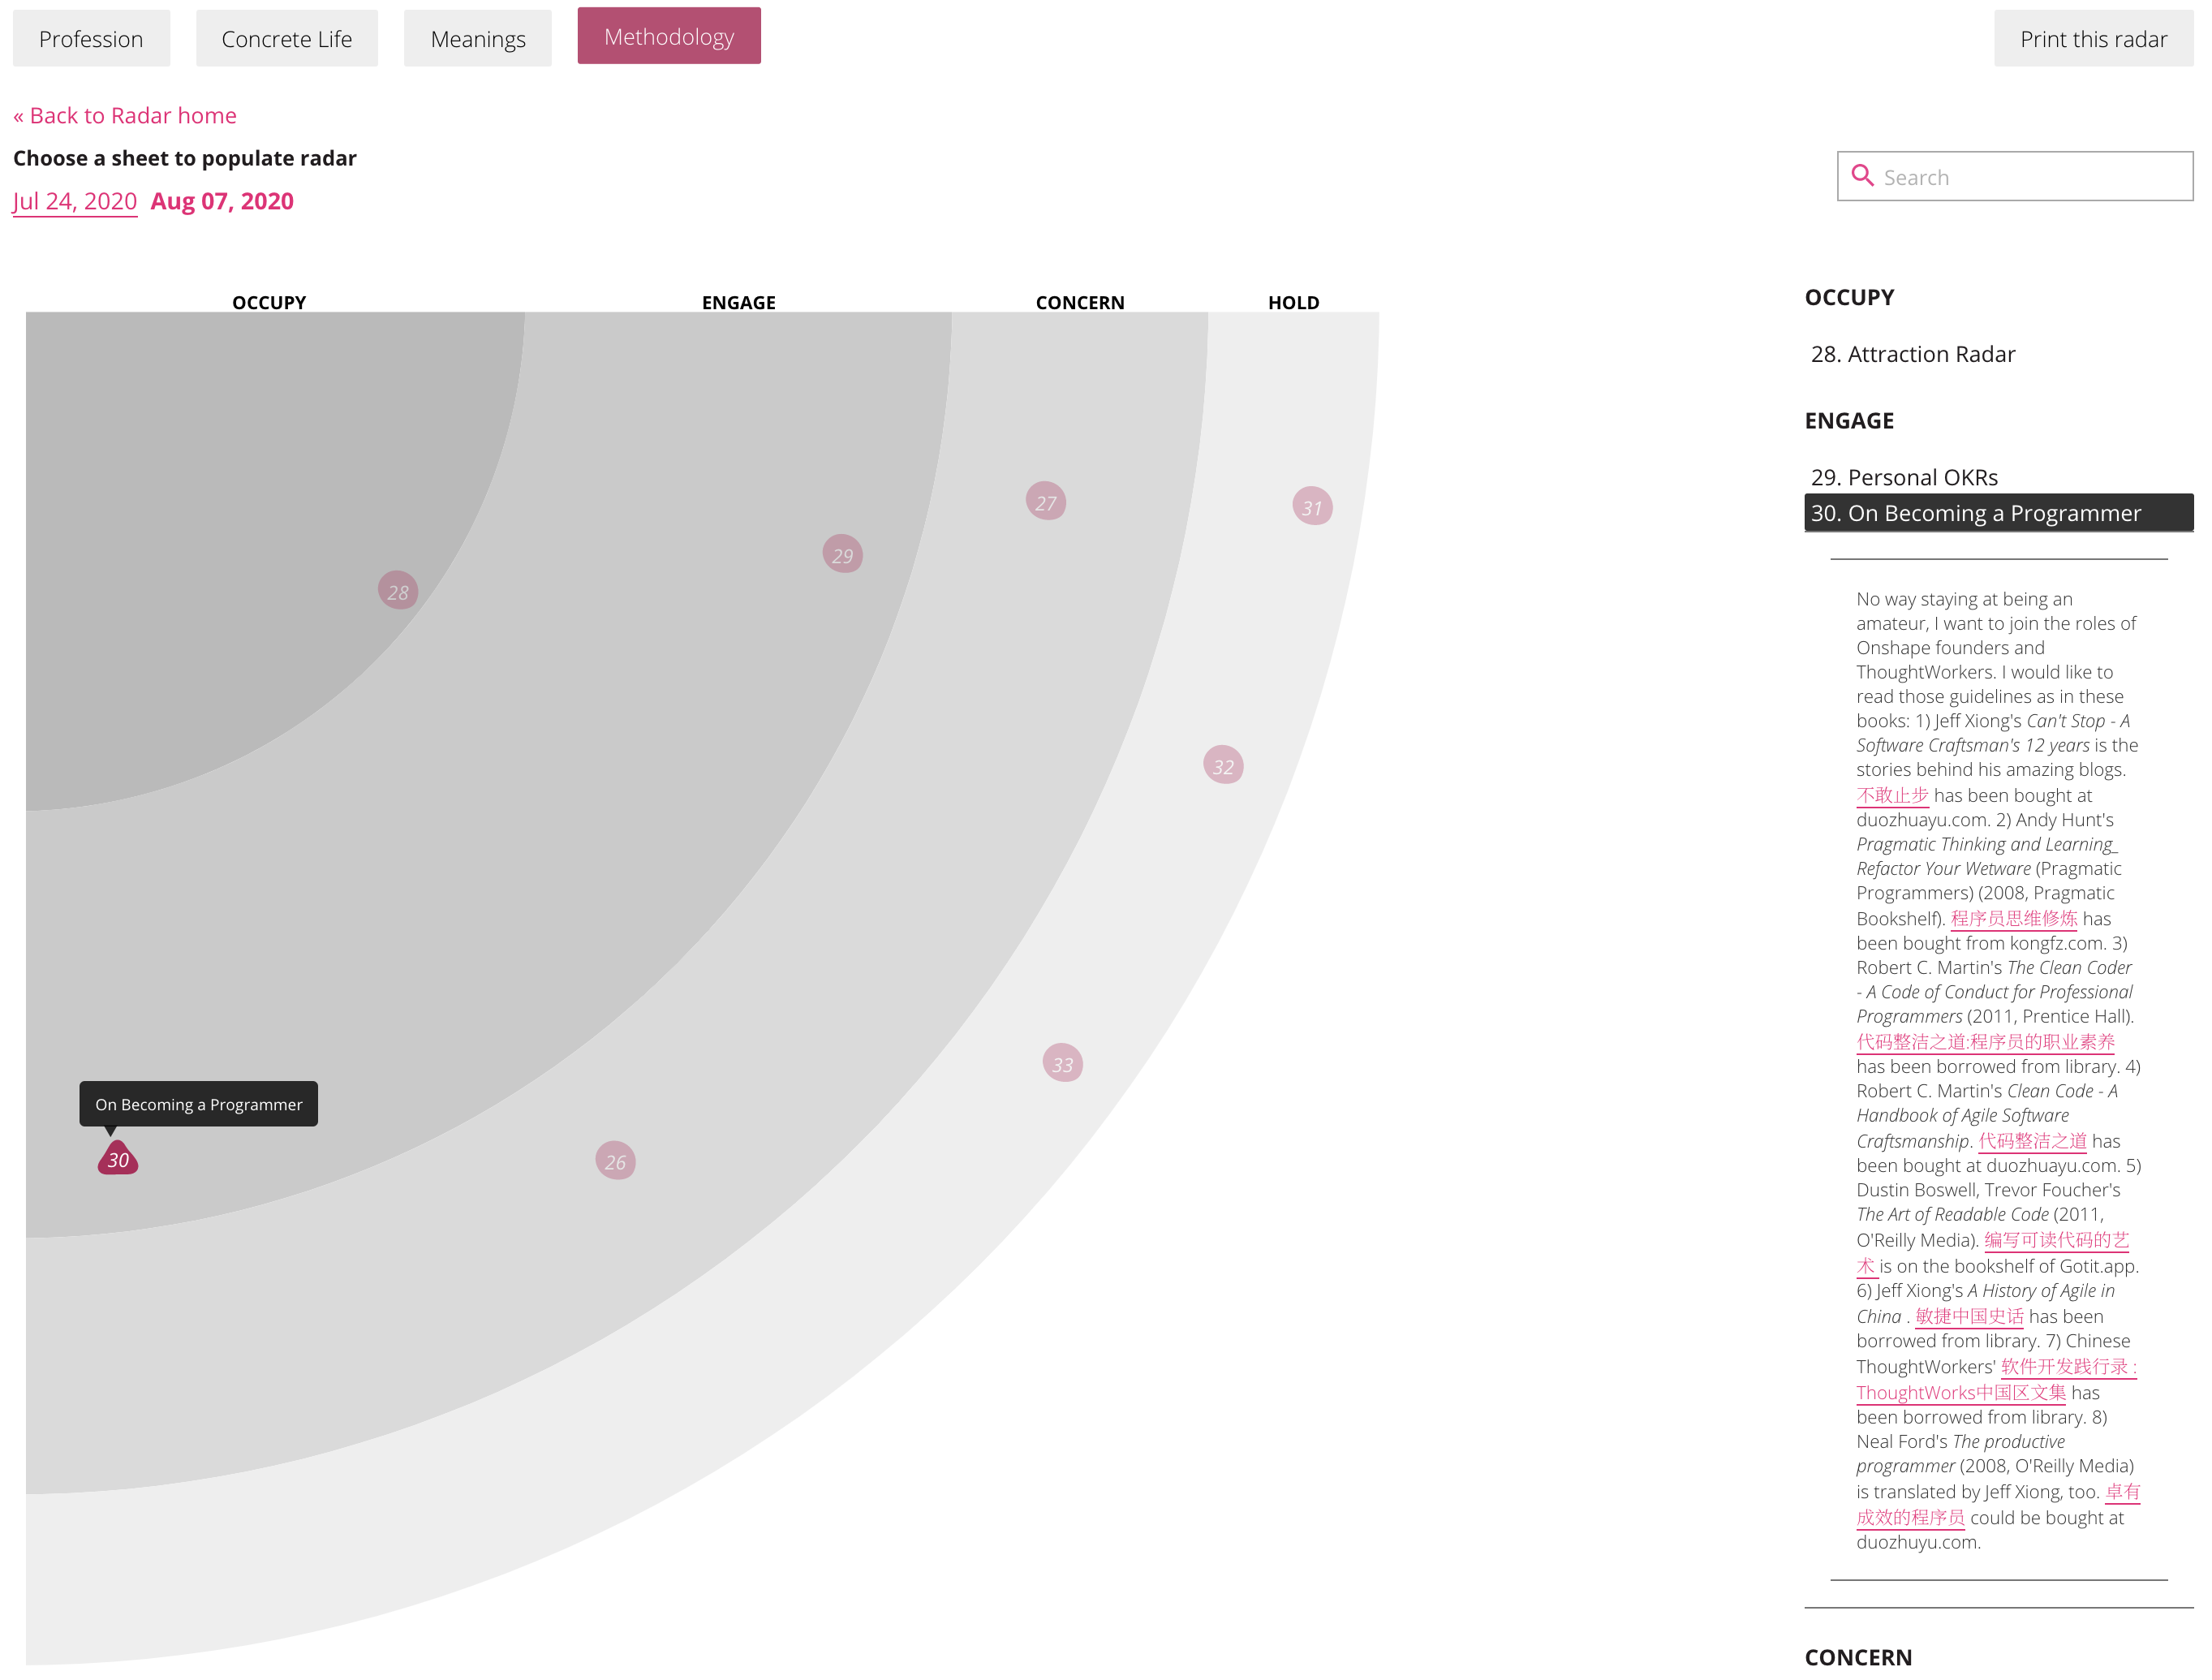Open the Concrete Life quadrant tab
This screenshot has height=1680, width=2212.
[286, 39]
